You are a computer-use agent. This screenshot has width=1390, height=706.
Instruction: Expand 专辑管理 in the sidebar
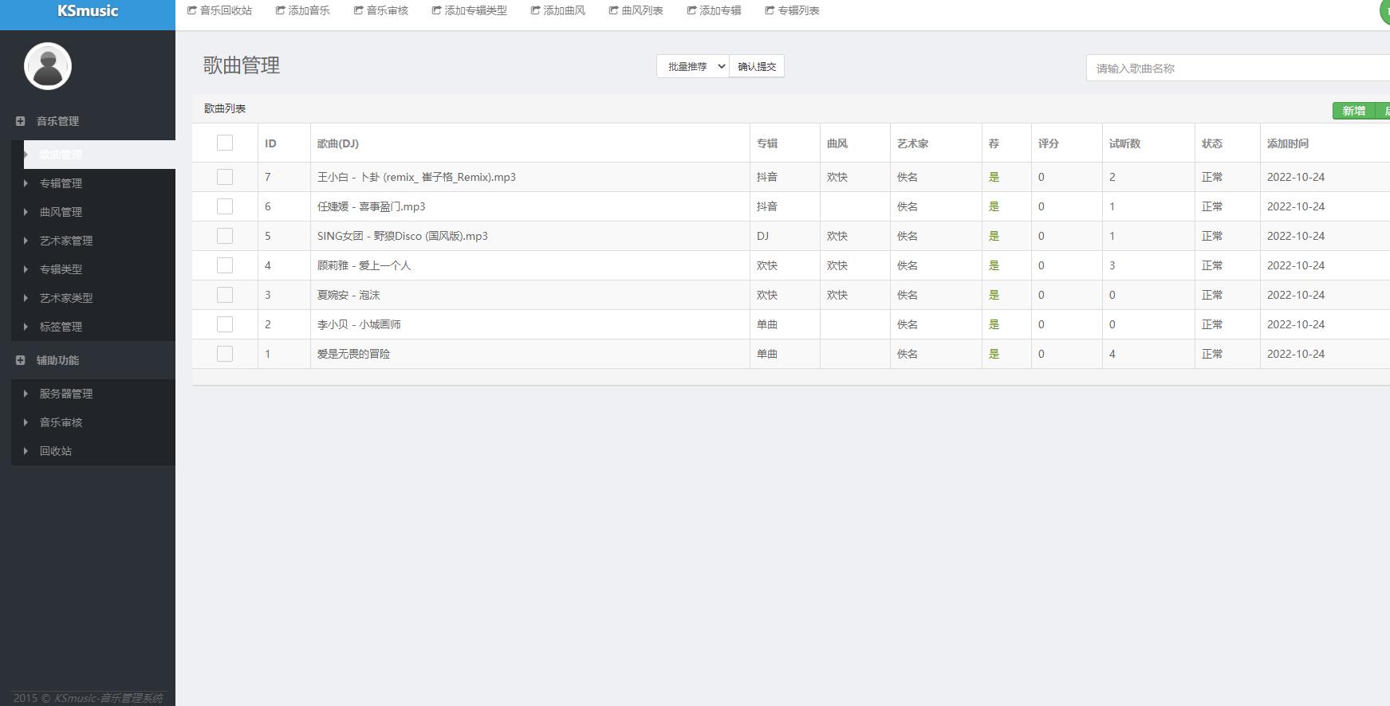tap(61, 183)
